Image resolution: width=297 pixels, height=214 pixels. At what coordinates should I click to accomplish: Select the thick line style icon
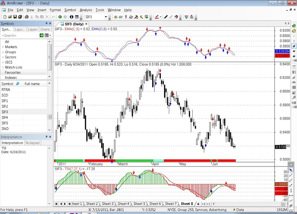(166, 17)
